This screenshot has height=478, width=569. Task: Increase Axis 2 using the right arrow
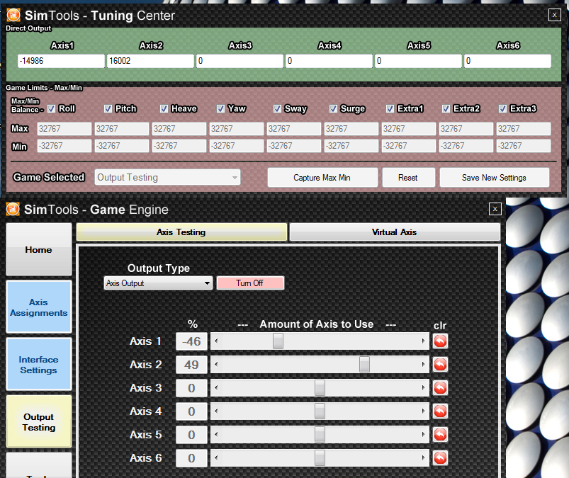click(x=423, y=365)
